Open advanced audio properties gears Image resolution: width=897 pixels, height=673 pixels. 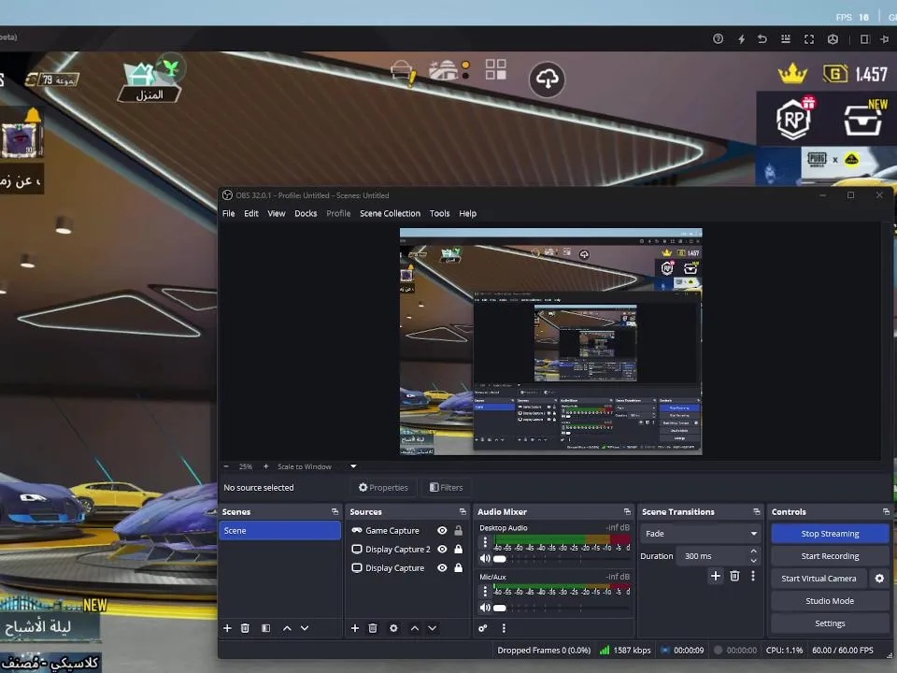pyautogui.click(x=483, y=628)
